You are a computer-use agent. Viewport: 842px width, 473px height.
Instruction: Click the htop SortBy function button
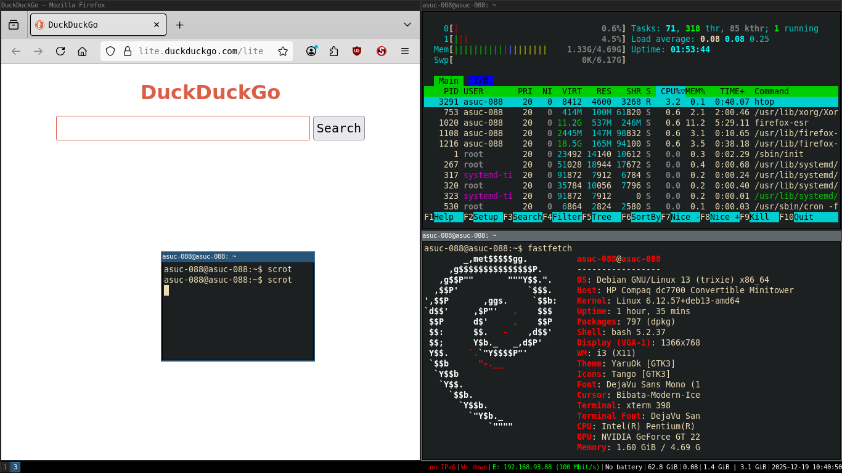click(645, 217)
